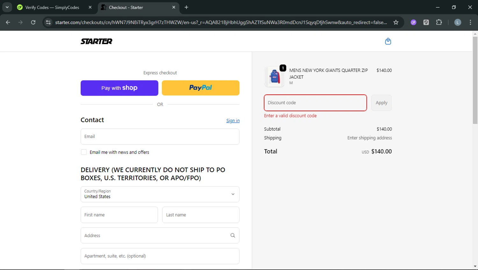478x270 pixels.
Task: Click the gray square extension icon
Action: [x=426, y=22]
